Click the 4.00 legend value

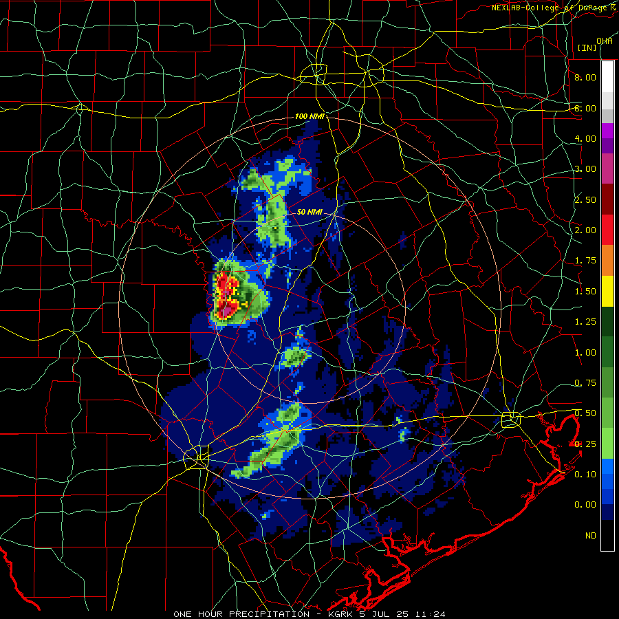click(585, 138)
